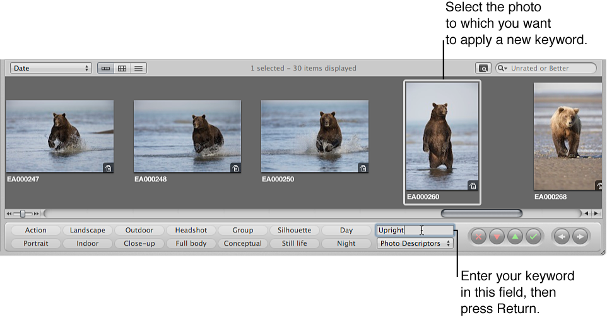This screenshot has width=607, height=320.
Task: Open the Photo Descriptors keyword group menu
Action: (x=415, y=244)
